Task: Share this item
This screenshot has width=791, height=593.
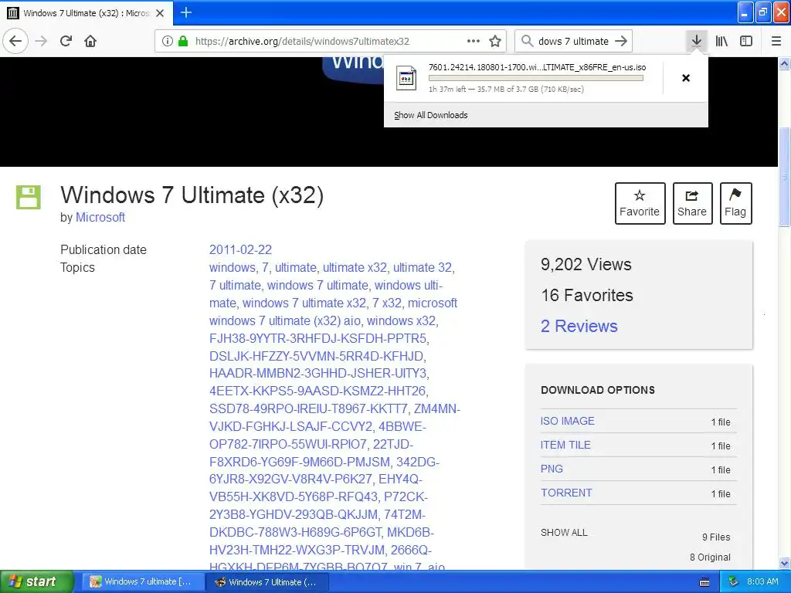Action: point(692,203)
